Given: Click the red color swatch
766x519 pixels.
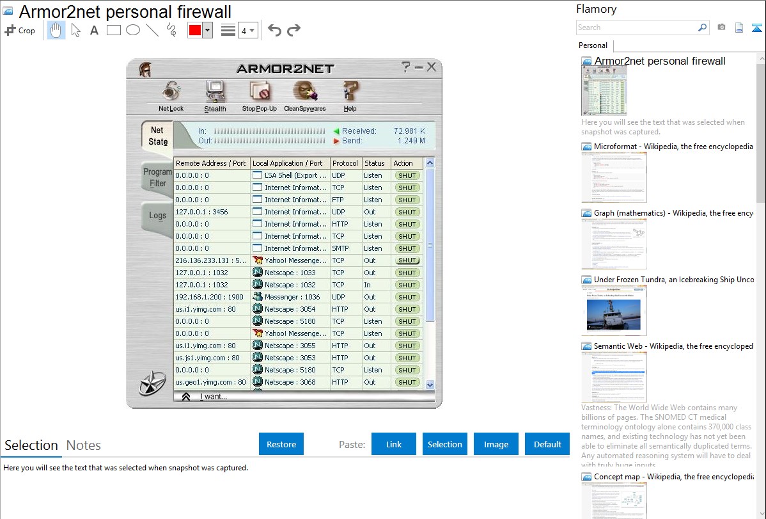Looking at the screenshot, I should [195, 30].
